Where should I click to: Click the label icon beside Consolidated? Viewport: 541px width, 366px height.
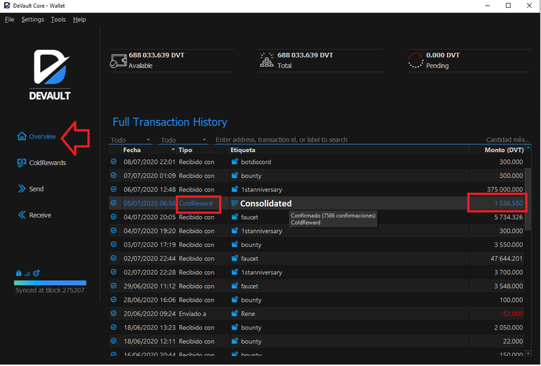[x=235, y=203]
